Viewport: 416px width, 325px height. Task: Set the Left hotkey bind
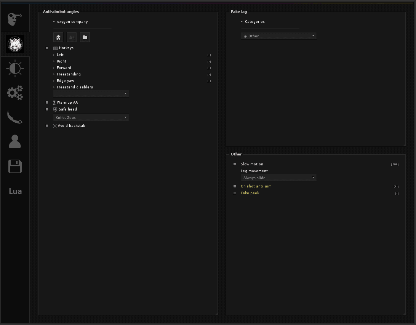point(209,55)
